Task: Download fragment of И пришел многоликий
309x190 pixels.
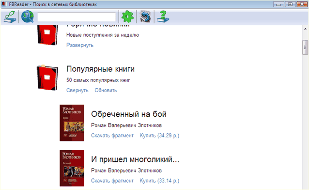Action: 112,181
